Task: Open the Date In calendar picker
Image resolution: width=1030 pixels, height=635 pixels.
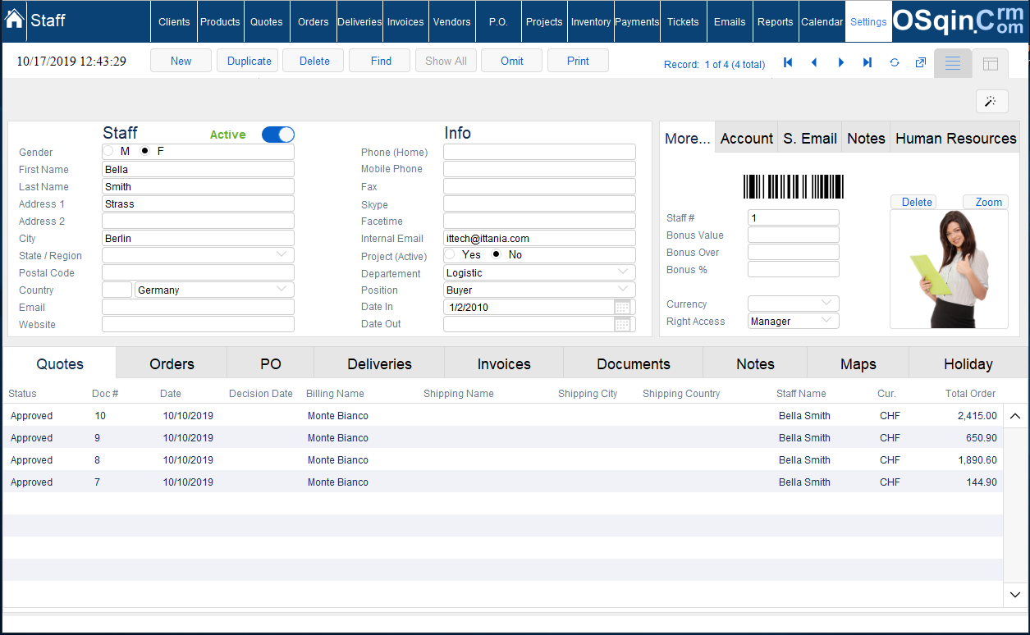Action: tap(623, 307)
